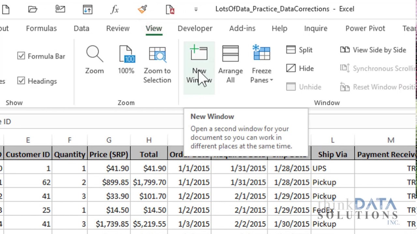The image size is (417, 234).
Task: Open the Formulas ribbon tab
Action: 41,28
